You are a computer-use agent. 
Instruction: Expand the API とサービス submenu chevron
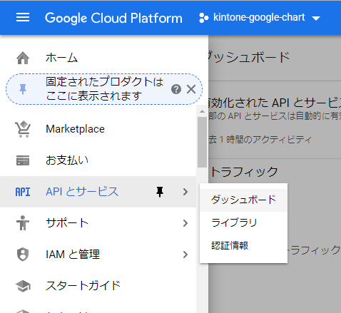pyautogui.click(x=185, y=192)
